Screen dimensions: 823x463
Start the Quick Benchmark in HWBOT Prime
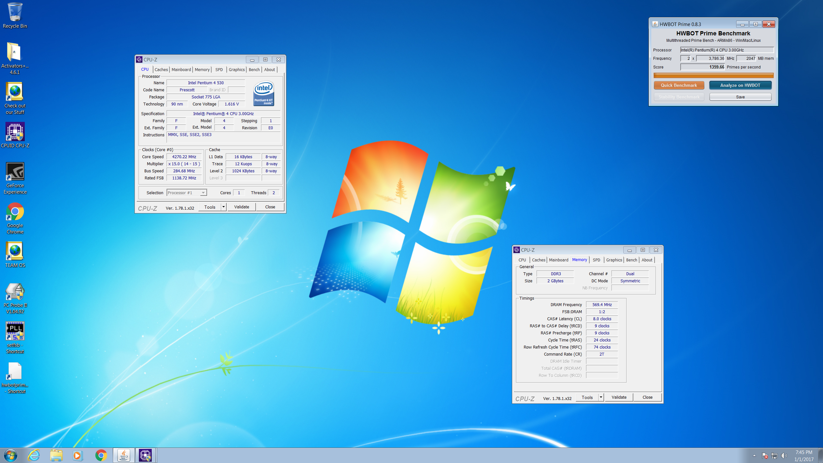pos(679,85)
